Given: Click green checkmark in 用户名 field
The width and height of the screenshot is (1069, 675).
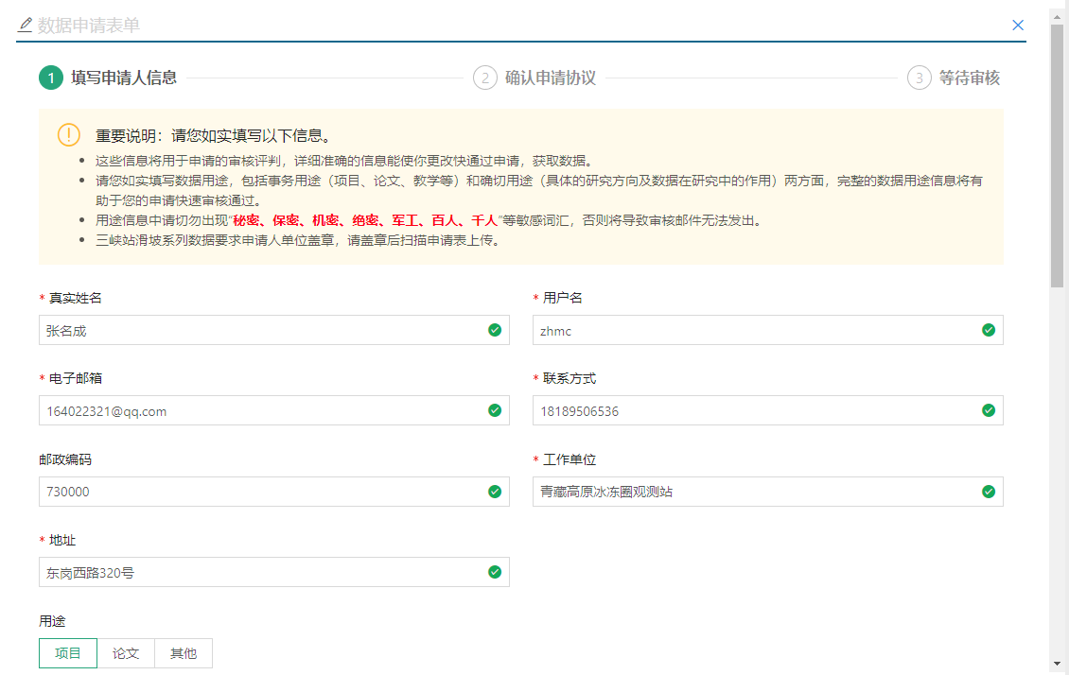Looking at the screenshot, I should click(988, 330).
